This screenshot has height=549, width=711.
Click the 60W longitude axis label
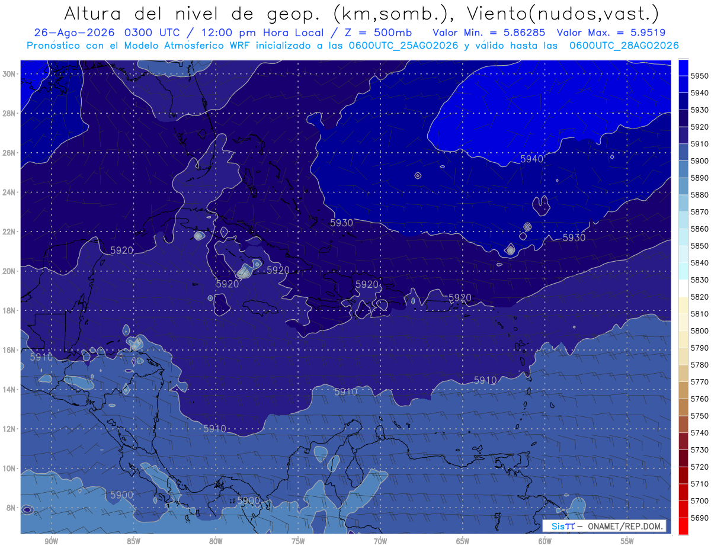[545, 542]
